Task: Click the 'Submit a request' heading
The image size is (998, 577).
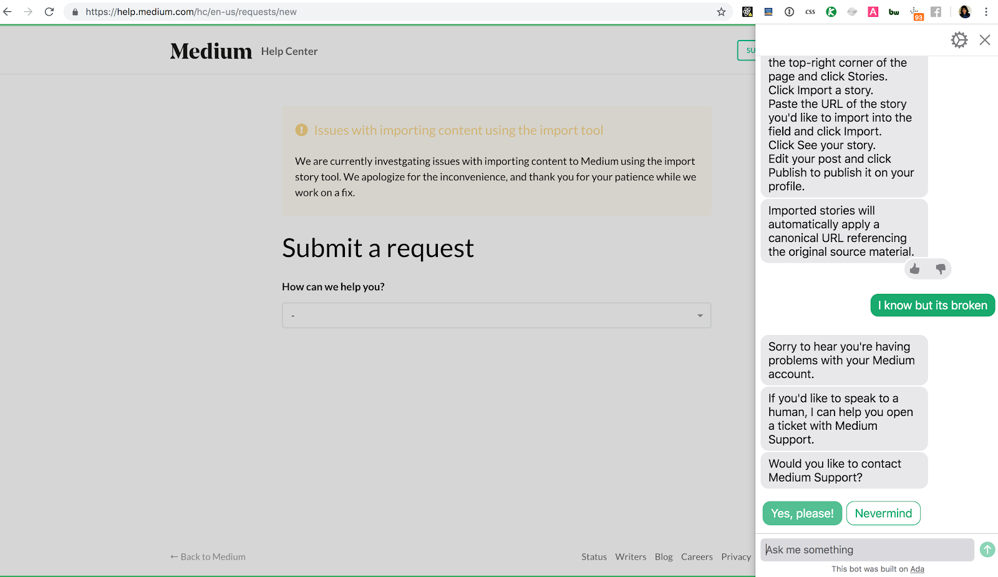Action: [x=378, y=248]
